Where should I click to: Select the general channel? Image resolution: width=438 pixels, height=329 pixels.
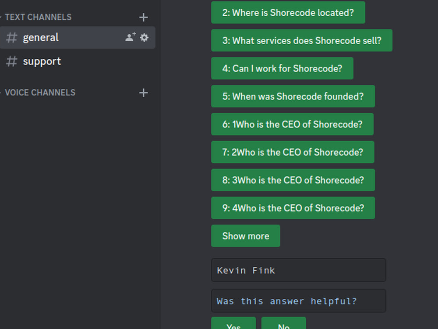[41, 38]
